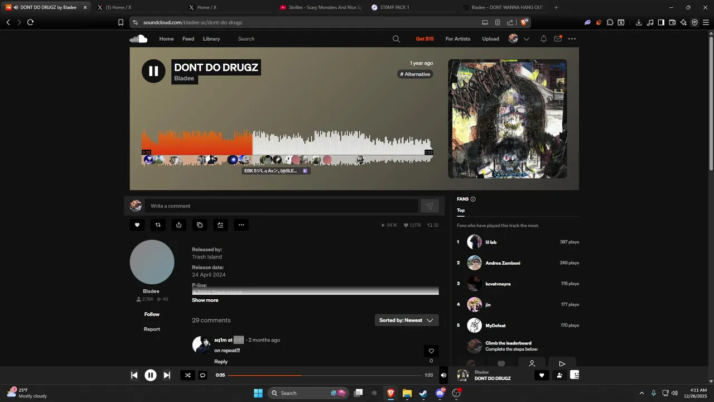Like the track with the heart button

click(x=137, y=225)
